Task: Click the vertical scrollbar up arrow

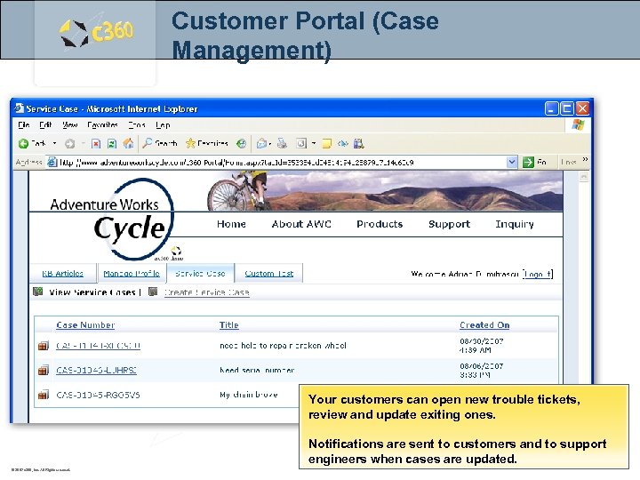Action: pyautogui.click(x=584, y=176)
